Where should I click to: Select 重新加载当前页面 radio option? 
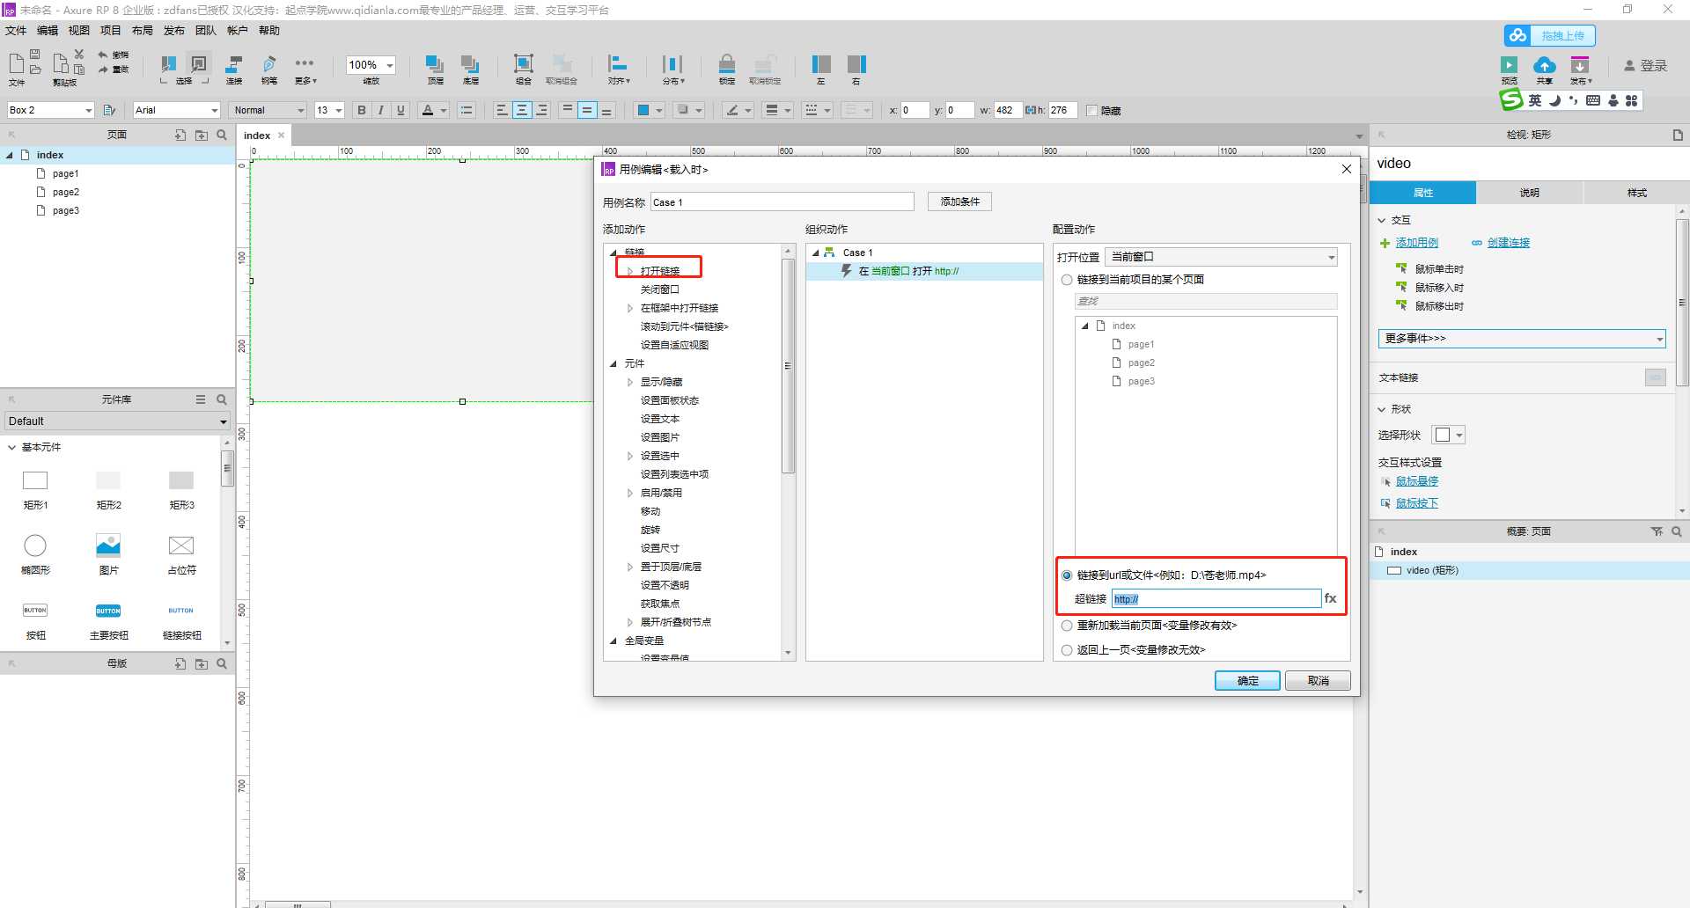click(1067, 626)
